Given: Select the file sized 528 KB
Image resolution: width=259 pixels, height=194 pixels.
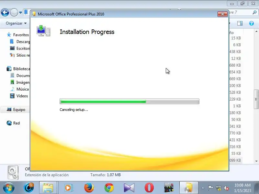Looking at the screenshot, I should click(x=235, y=92).
